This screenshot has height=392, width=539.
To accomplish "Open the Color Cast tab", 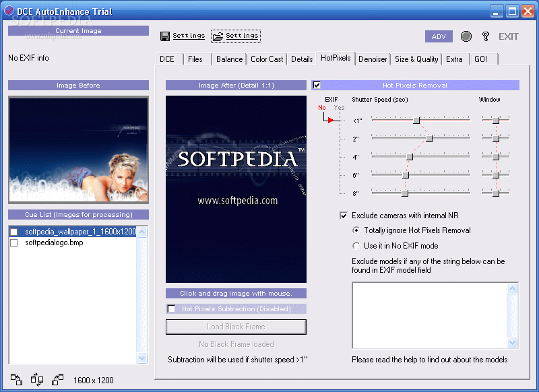I will point(267,59).
